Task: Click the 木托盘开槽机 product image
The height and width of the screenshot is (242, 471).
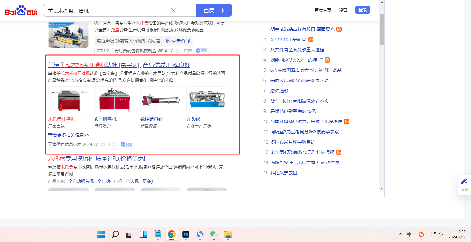Action: click(x=69, y=100)
